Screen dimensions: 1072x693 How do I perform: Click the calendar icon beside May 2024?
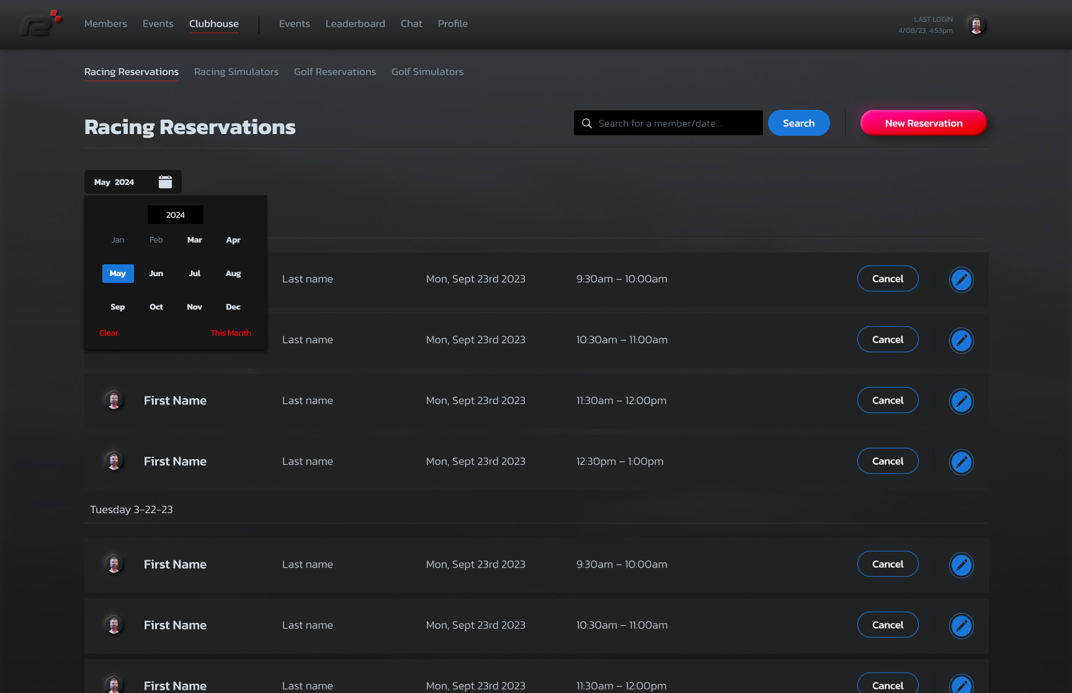pyautogui.click(x=165, y=182)
